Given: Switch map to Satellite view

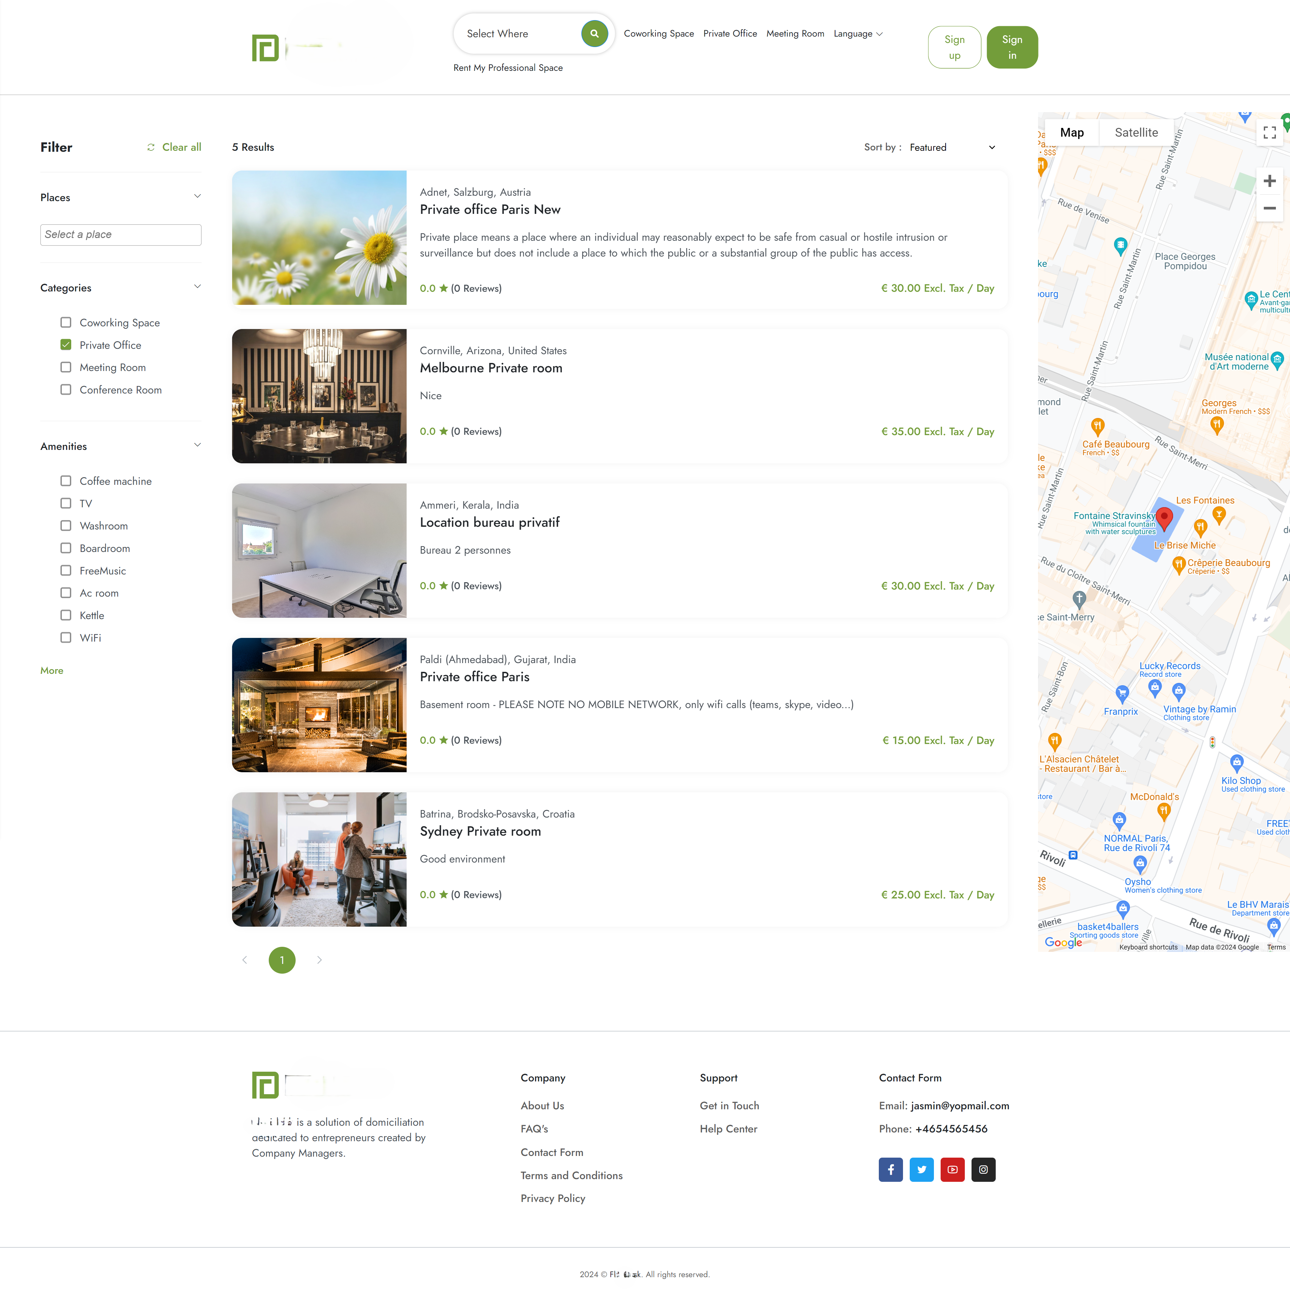Looking at the screenshot, I should (x=1136, y=133).
